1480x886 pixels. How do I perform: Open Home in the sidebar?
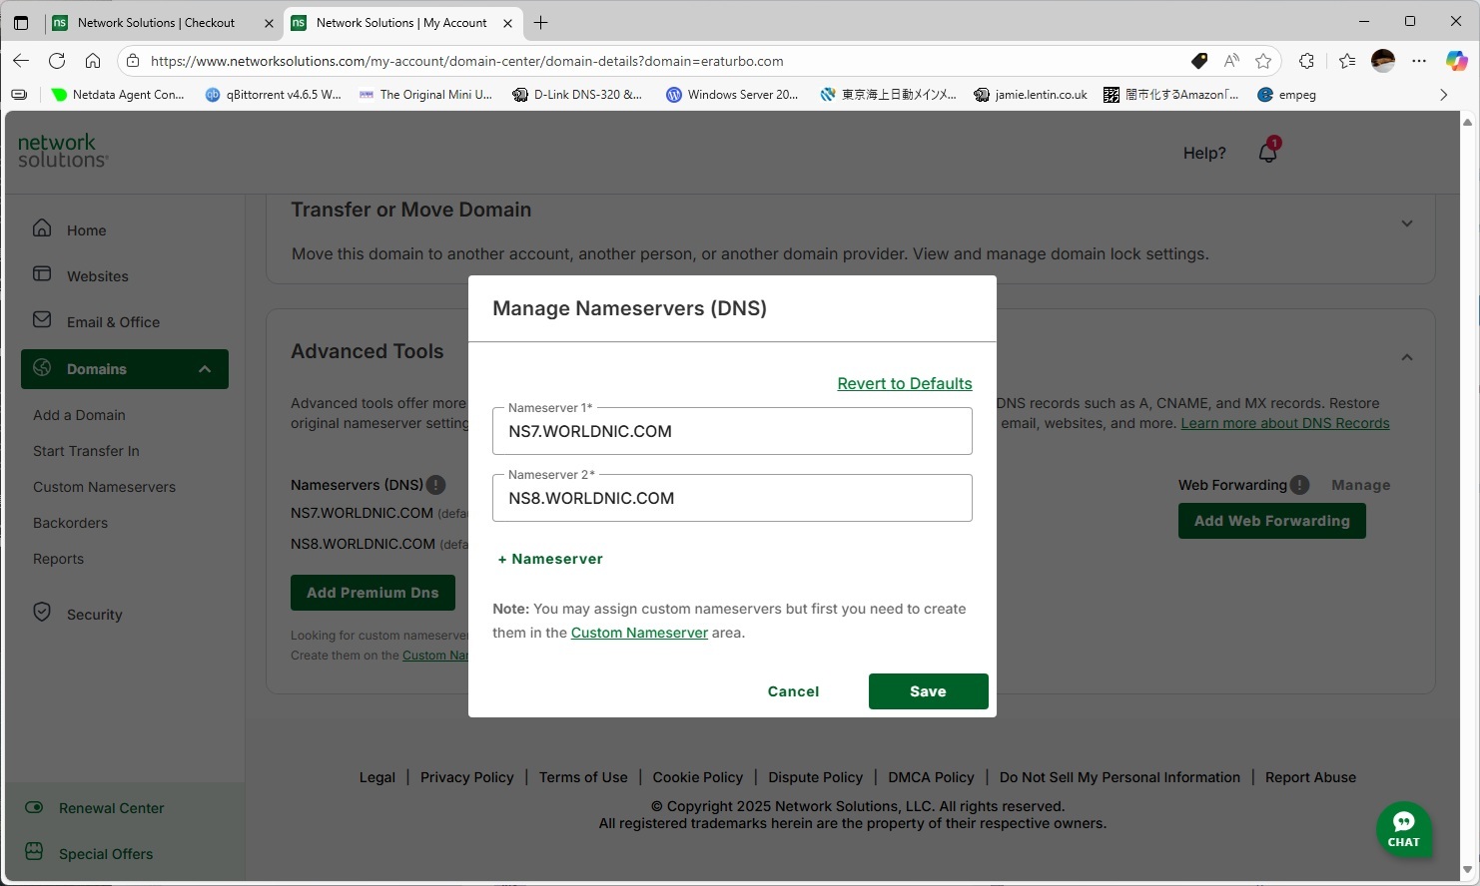pos(86,230)
